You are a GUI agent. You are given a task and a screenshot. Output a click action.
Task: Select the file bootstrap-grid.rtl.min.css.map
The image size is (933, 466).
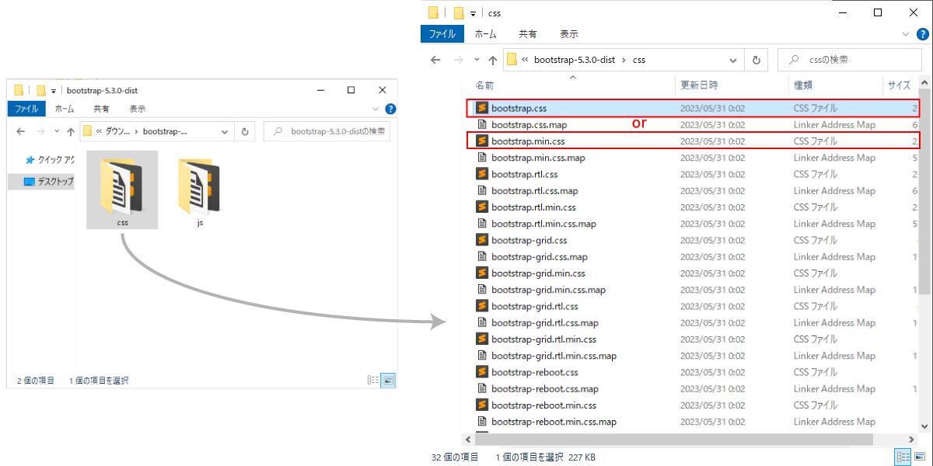point(554,356)
